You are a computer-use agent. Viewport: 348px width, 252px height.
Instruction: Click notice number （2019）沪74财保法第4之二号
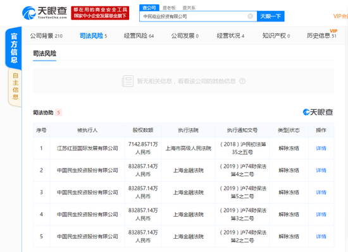(x=242, y=171)
